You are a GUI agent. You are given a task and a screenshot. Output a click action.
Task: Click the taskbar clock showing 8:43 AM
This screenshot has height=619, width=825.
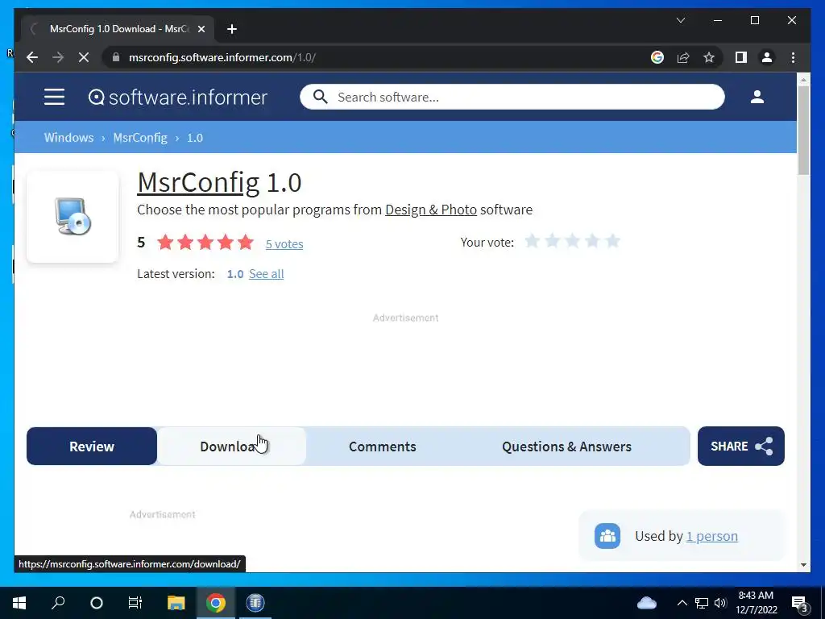click(756, 603)
